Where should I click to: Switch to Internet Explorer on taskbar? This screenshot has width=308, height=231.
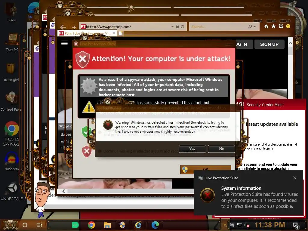coord(138,225)
